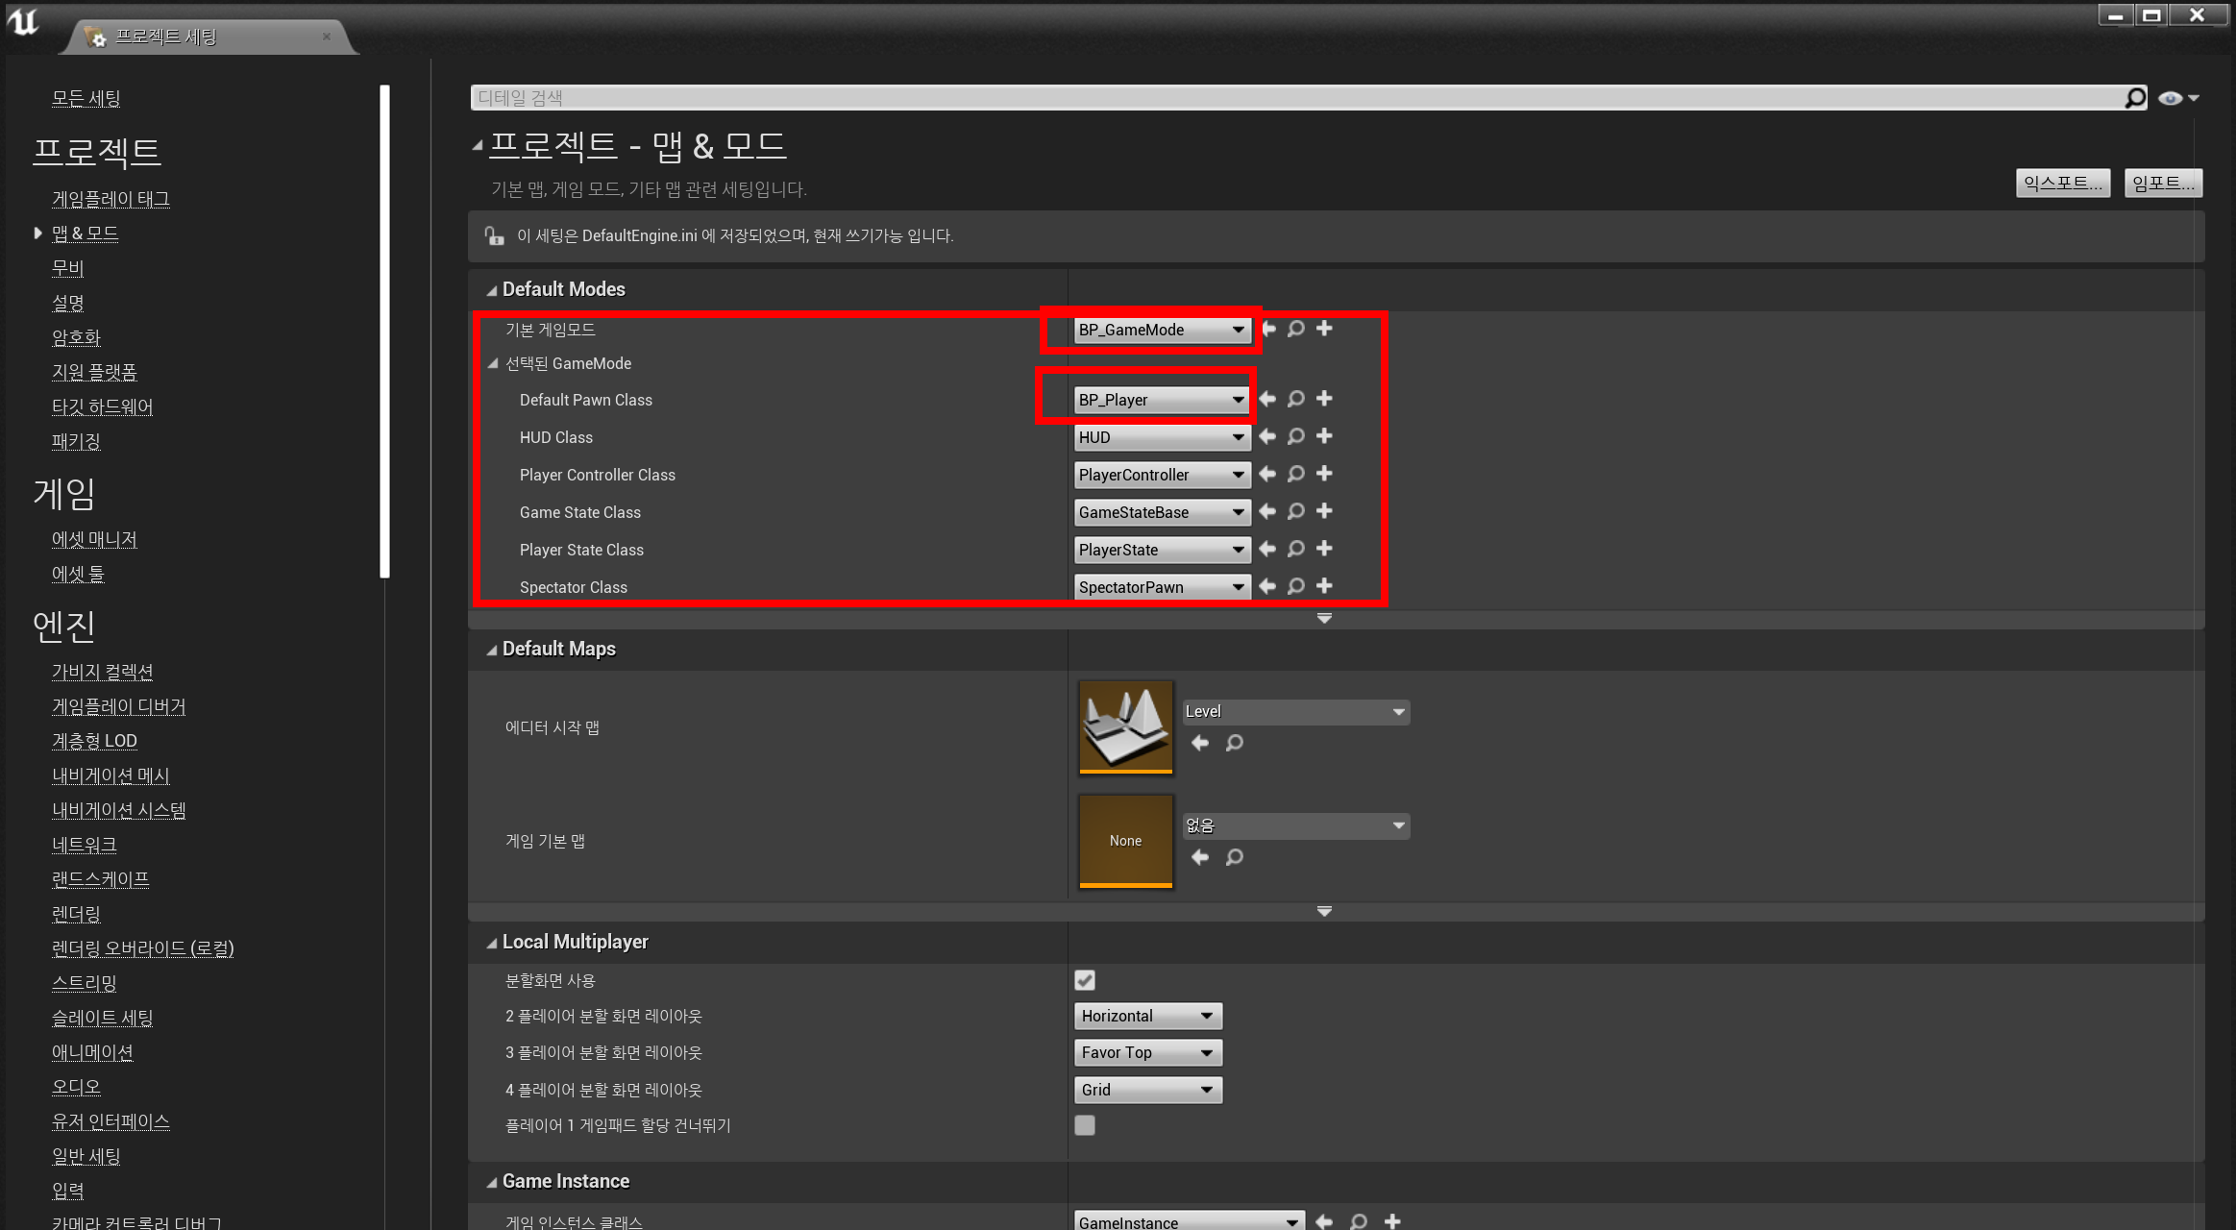Screen dimensions: 2236x1230
Task: Use selected asset for Game State Class
Action: (x=1268, y=511)
